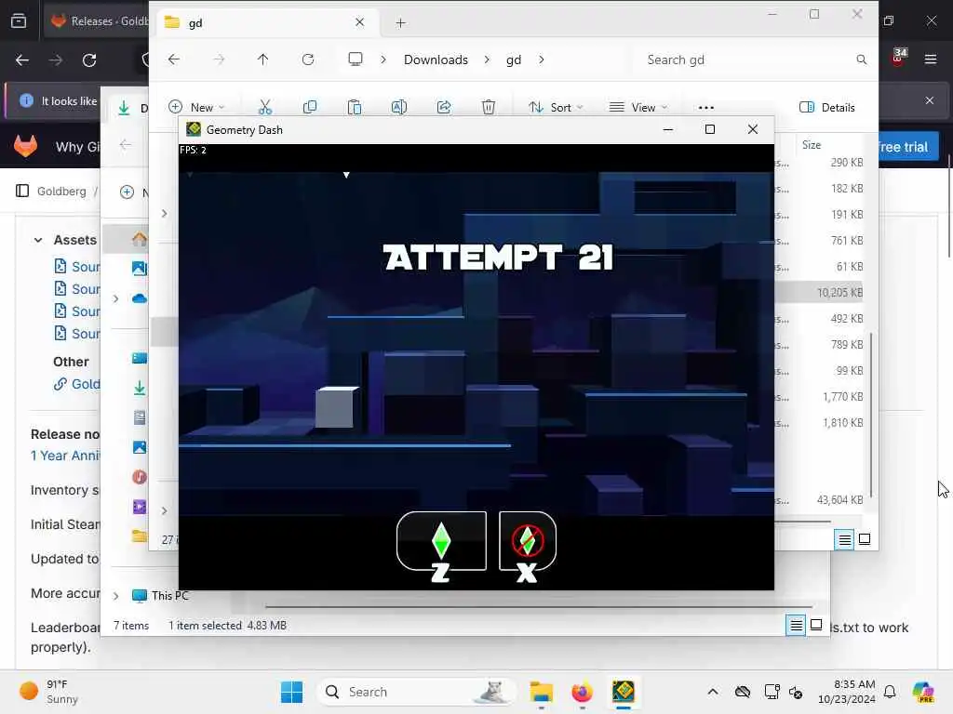Open 1 Year Anniversary release link
This screenshot has height=714, width=953.
click(66, 456)
